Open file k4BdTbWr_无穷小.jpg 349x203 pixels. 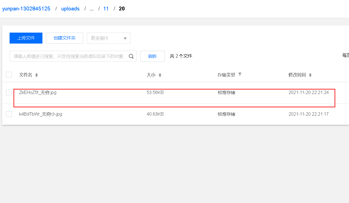(x=41, y=114)
